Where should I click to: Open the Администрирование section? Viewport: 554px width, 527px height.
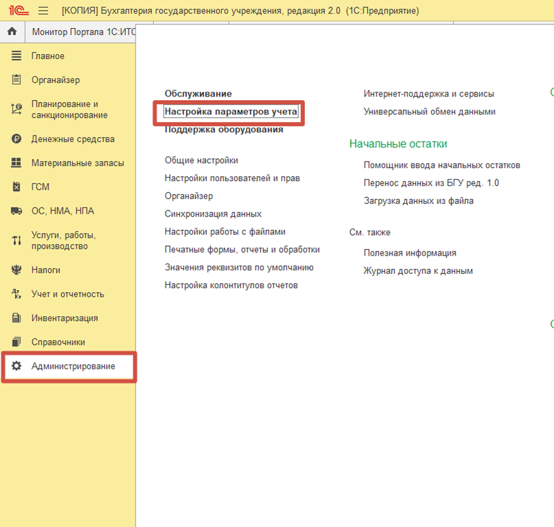[73, 366]
